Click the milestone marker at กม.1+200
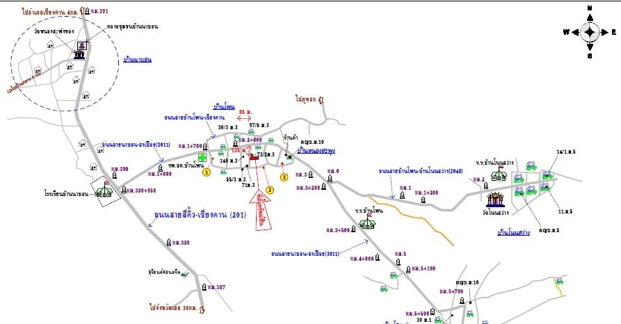Viewport: 621px width, 324px height. [423, 200]
